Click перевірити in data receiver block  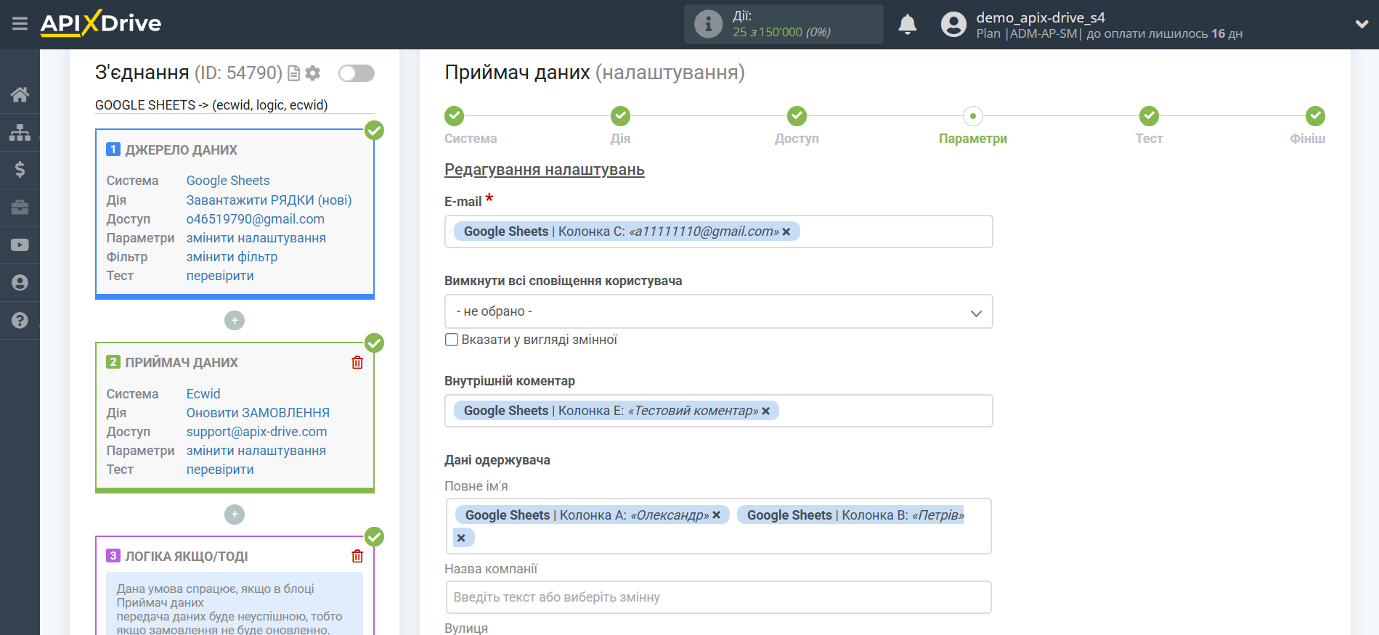pyautogui.click(x=220, y=470)
